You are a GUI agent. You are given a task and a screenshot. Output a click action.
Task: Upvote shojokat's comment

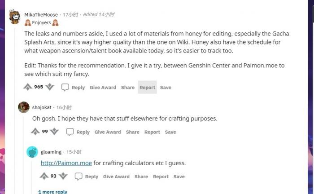[35, 132]
